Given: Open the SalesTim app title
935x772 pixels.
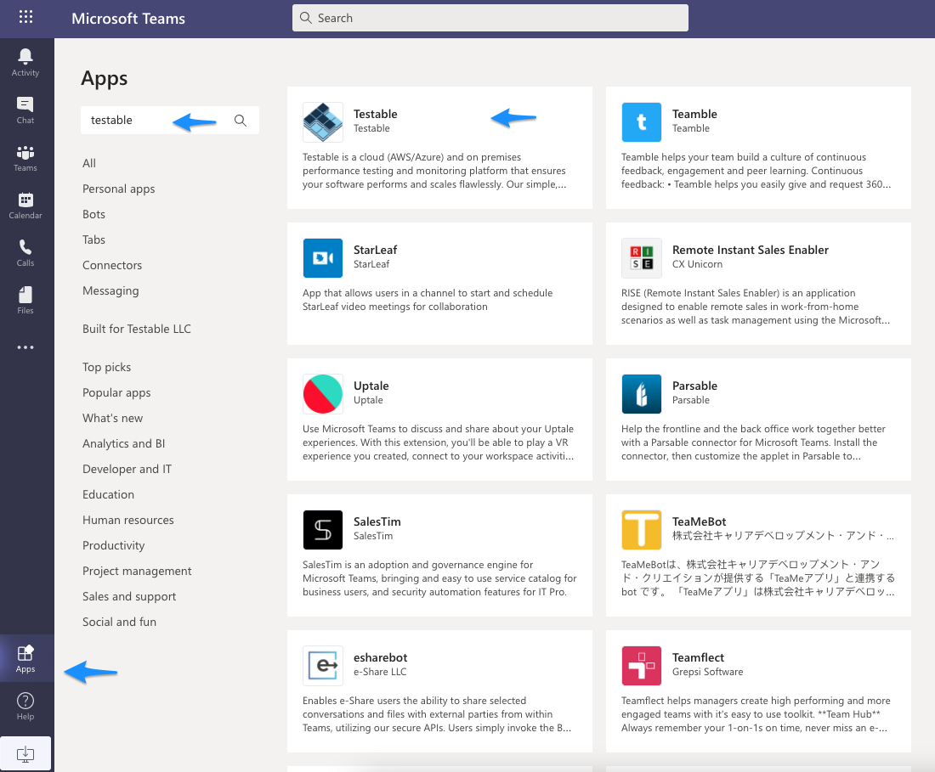Looking at the screenshot, I should coord(377,521).
